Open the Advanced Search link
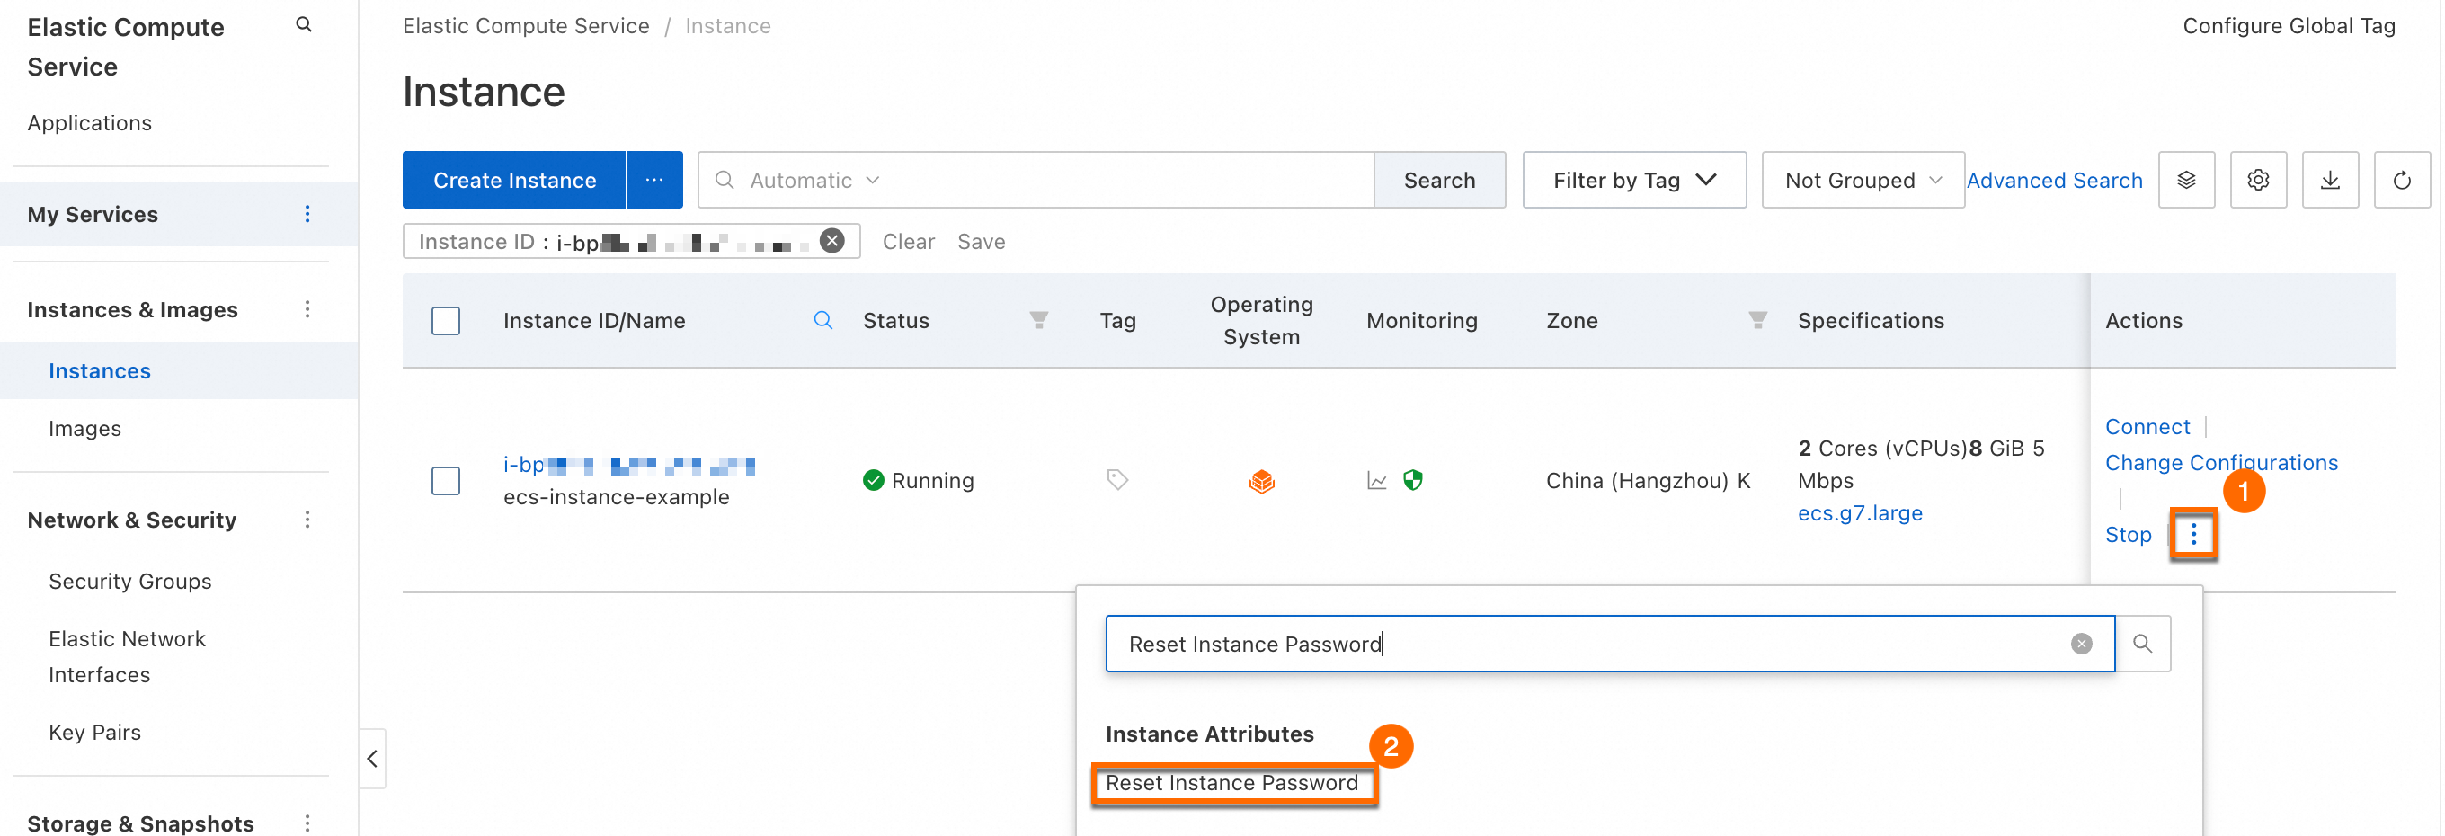The width and height of the screenshot is (2445, 836). [x=2054, y=181]
